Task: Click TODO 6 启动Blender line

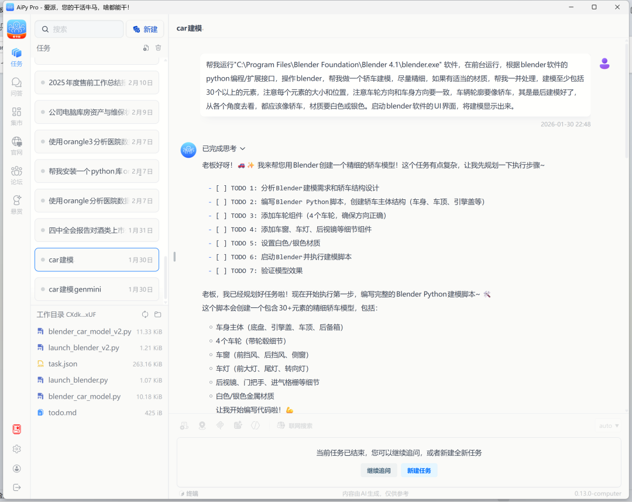Action: pyautogui.click(x=280, y=257)
